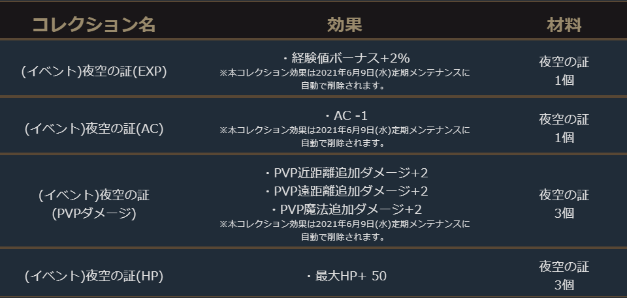Click 夜空の証 1個 material in the AC row

(x=564, y=128)
